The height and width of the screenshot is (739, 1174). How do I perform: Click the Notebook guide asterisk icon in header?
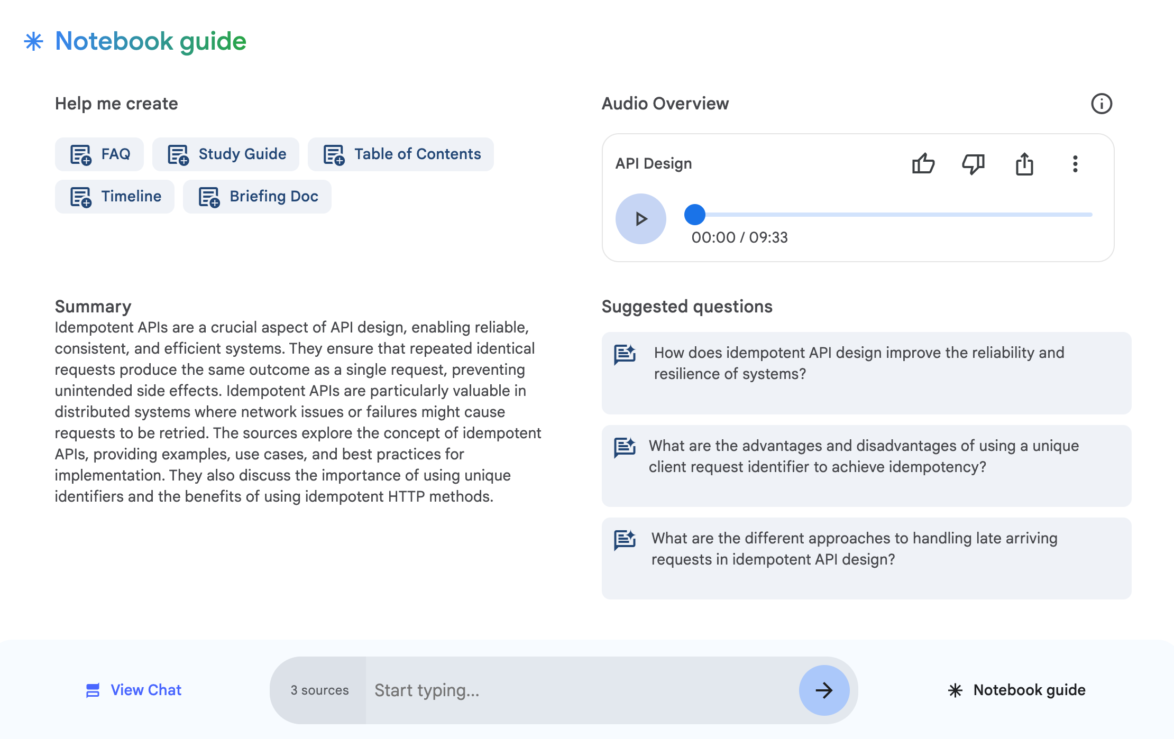pyautogui.click(x=33, y=41)
